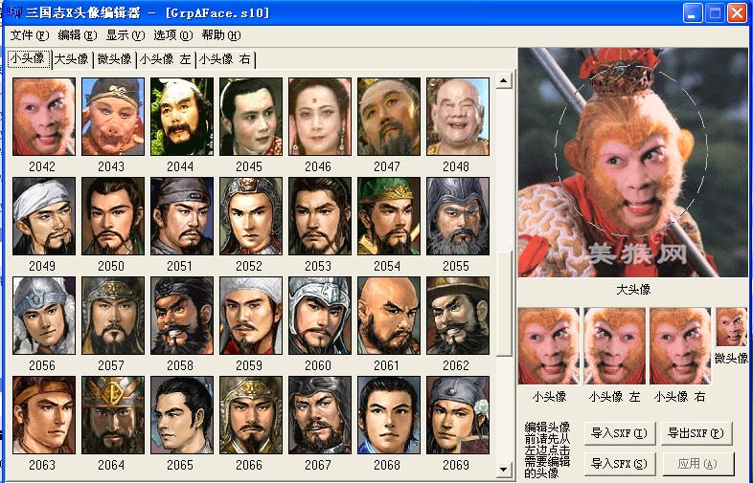Open the 帮助(H) menu
The image size is (753, 483).
[221, 35]
